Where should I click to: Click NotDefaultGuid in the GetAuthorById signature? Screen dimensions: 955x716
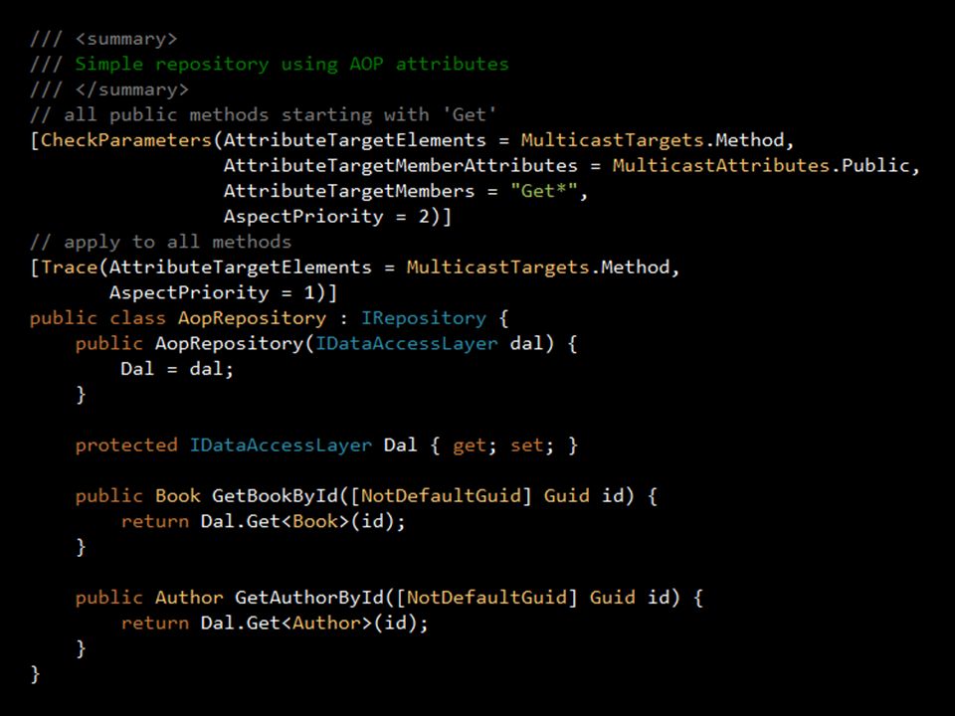486,598
